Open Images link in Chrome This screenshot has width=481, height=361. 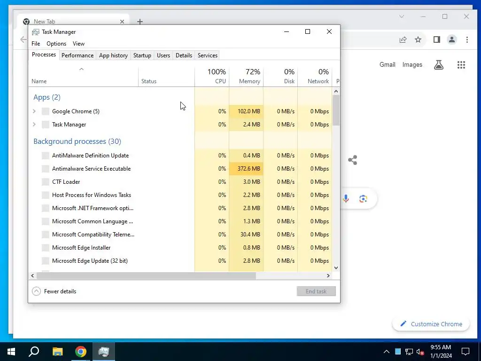pos(412,65)
